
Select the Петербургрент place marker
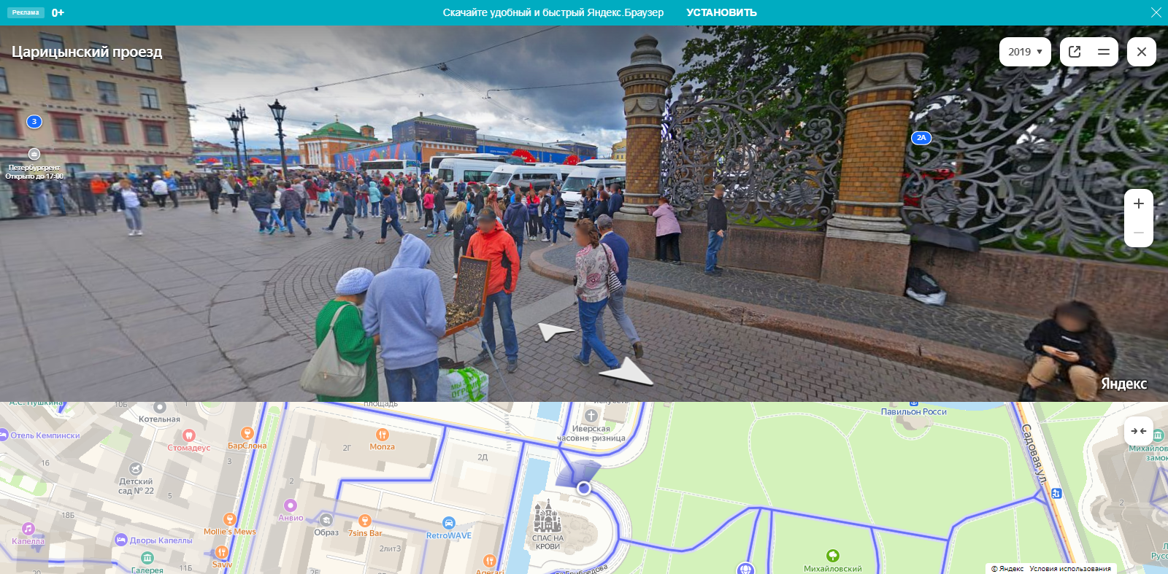(34, 154)
